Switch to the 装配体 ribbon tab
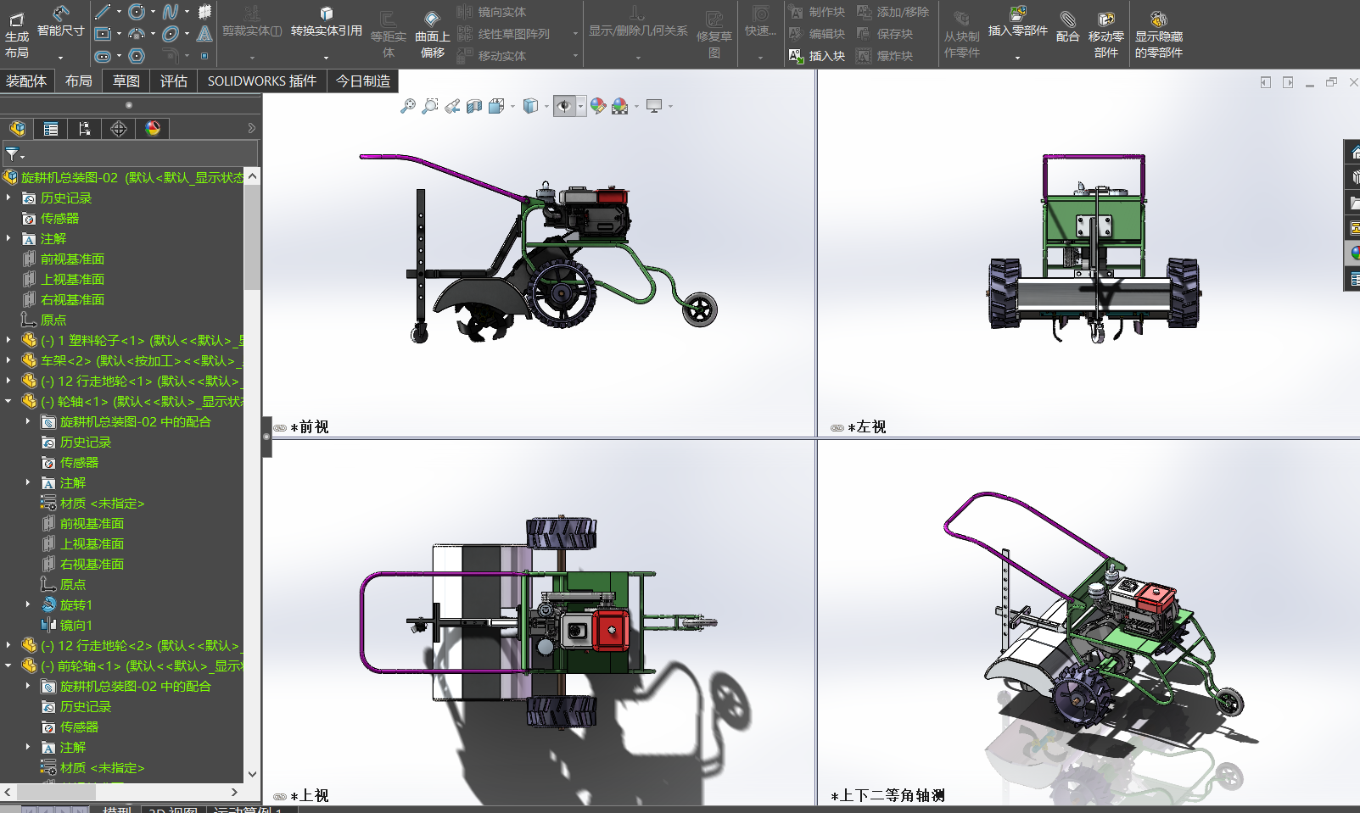Screen dimensions: 1360x813 [26, 81]
